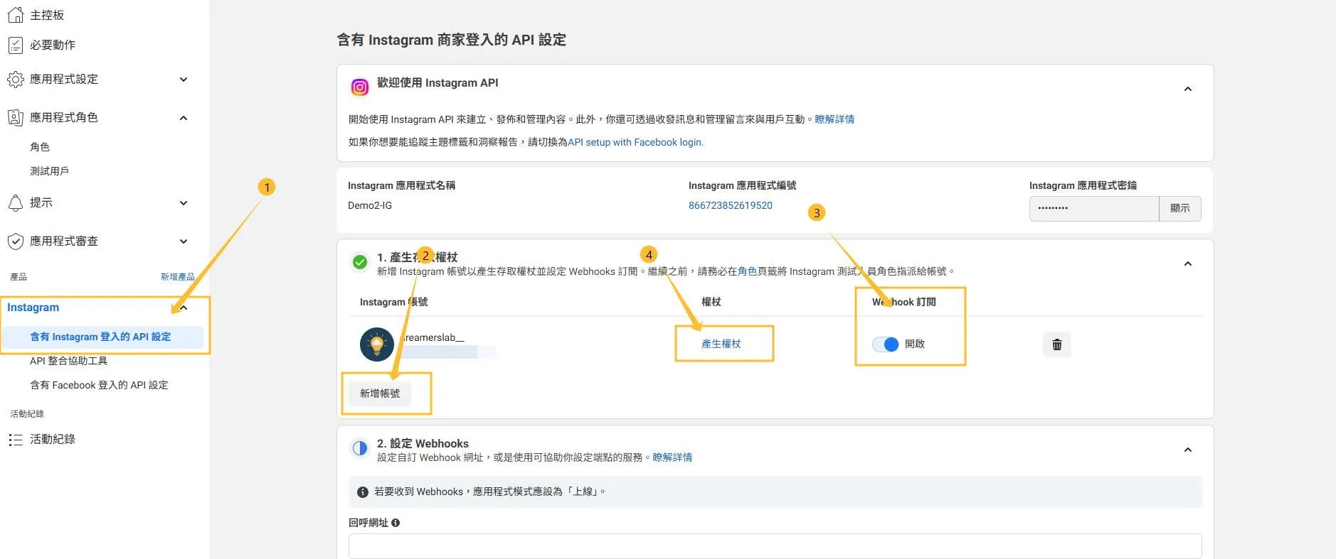This screenshot has height=559, width=1336.
Task: Click Instagram app ID 866723852619520
Action: coord(730,205)
